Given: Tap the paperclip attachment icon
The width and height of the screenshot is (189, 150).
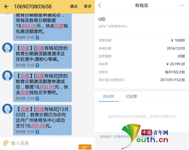Looking at the screenshot, I should [6, 143].
